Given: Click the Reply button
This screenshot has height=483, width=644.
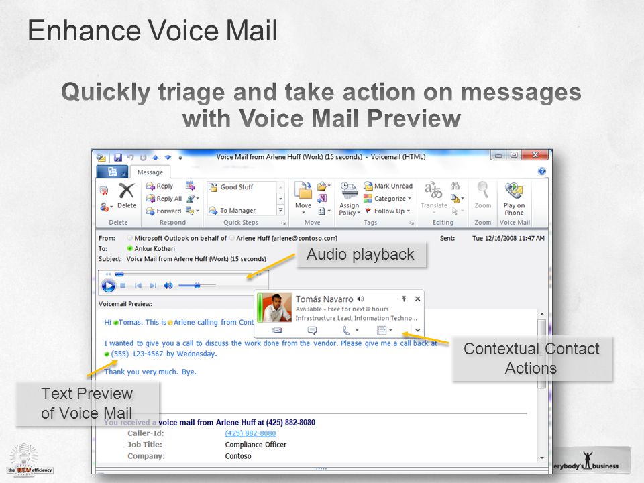Looking at the screenshot, I should click(160, 186).
